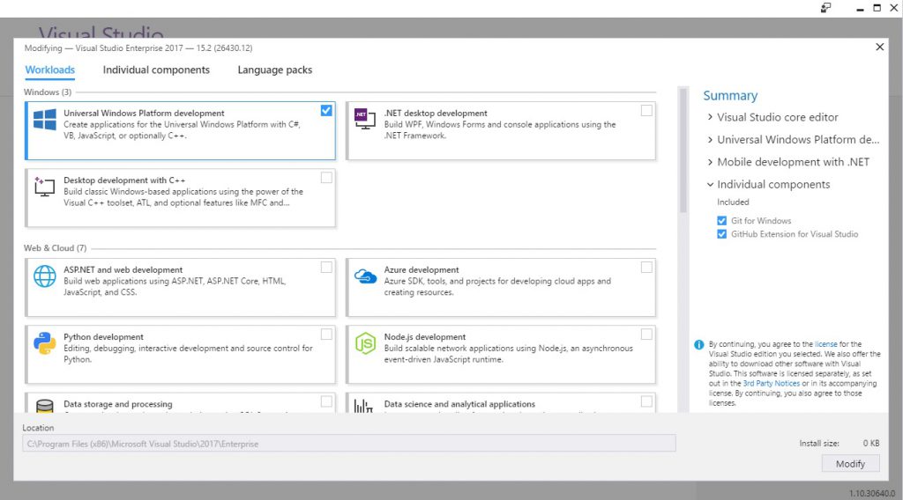Screen dimensions: 903x500
Task: Click the Python development logo icon
Action: click(45, 343)
